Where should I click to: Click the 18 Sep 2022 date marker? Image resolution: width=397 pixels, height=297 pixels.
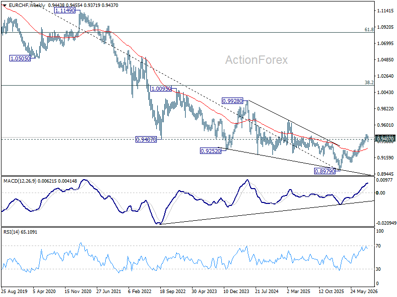tap(173, 292)
